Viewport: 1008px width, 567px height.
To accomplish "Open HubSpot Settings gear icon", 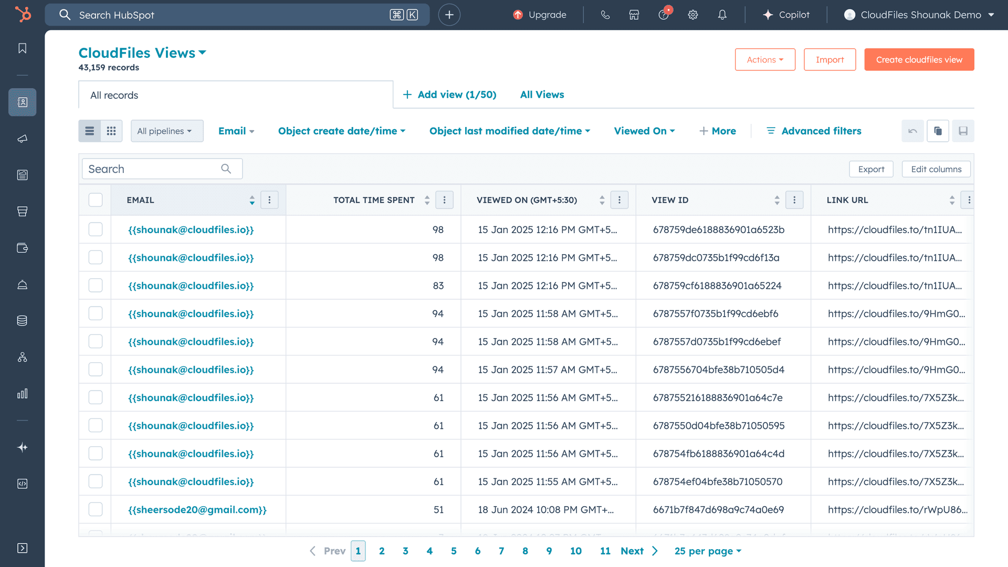I will pos(692,15).
